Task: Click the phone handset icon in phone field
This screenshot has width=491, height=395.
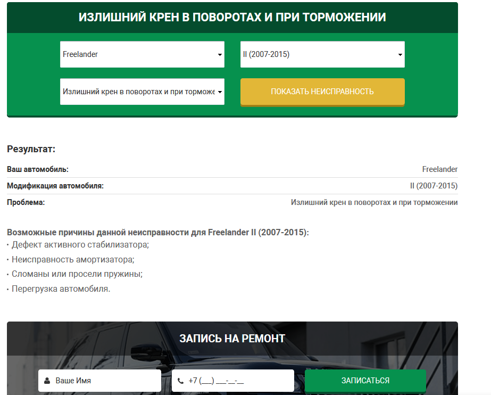Action: point(181,381)
